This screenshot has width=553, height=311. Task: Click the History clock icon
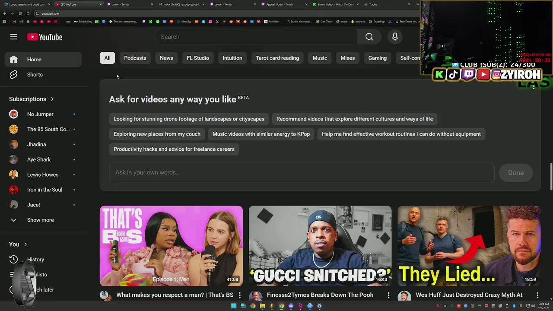(x=14, y=260)
